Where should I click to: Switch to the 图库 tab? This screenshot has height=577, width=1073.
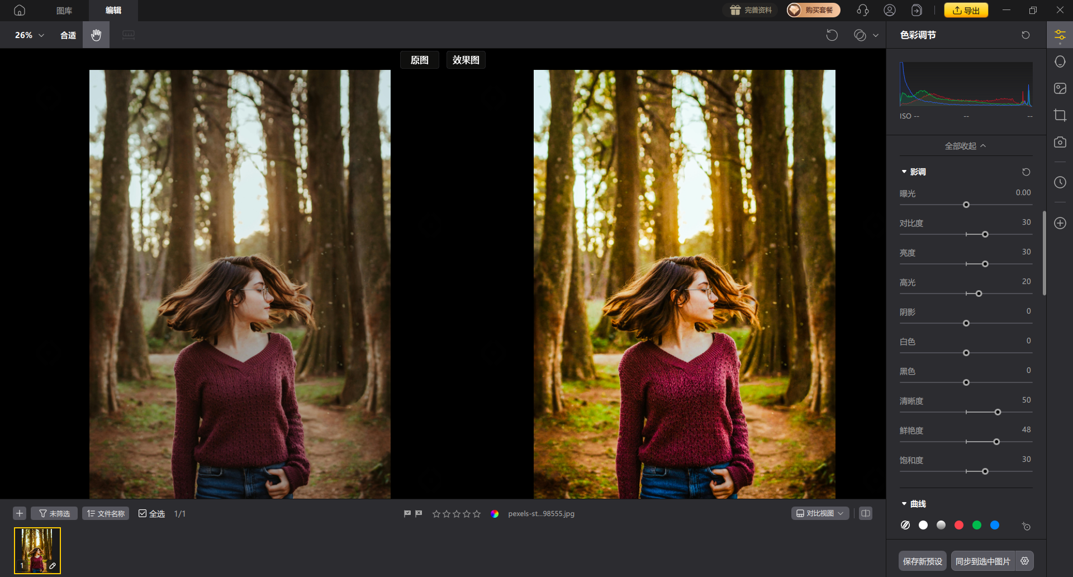64,10
